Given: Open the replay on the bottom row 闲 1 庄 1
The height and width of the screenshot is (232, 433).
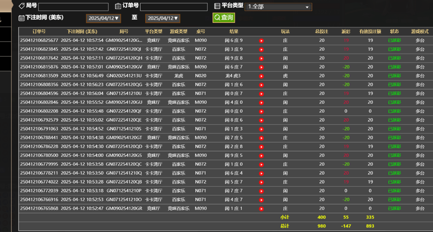Looking at the screenshot, I should (x=261, y=208).
